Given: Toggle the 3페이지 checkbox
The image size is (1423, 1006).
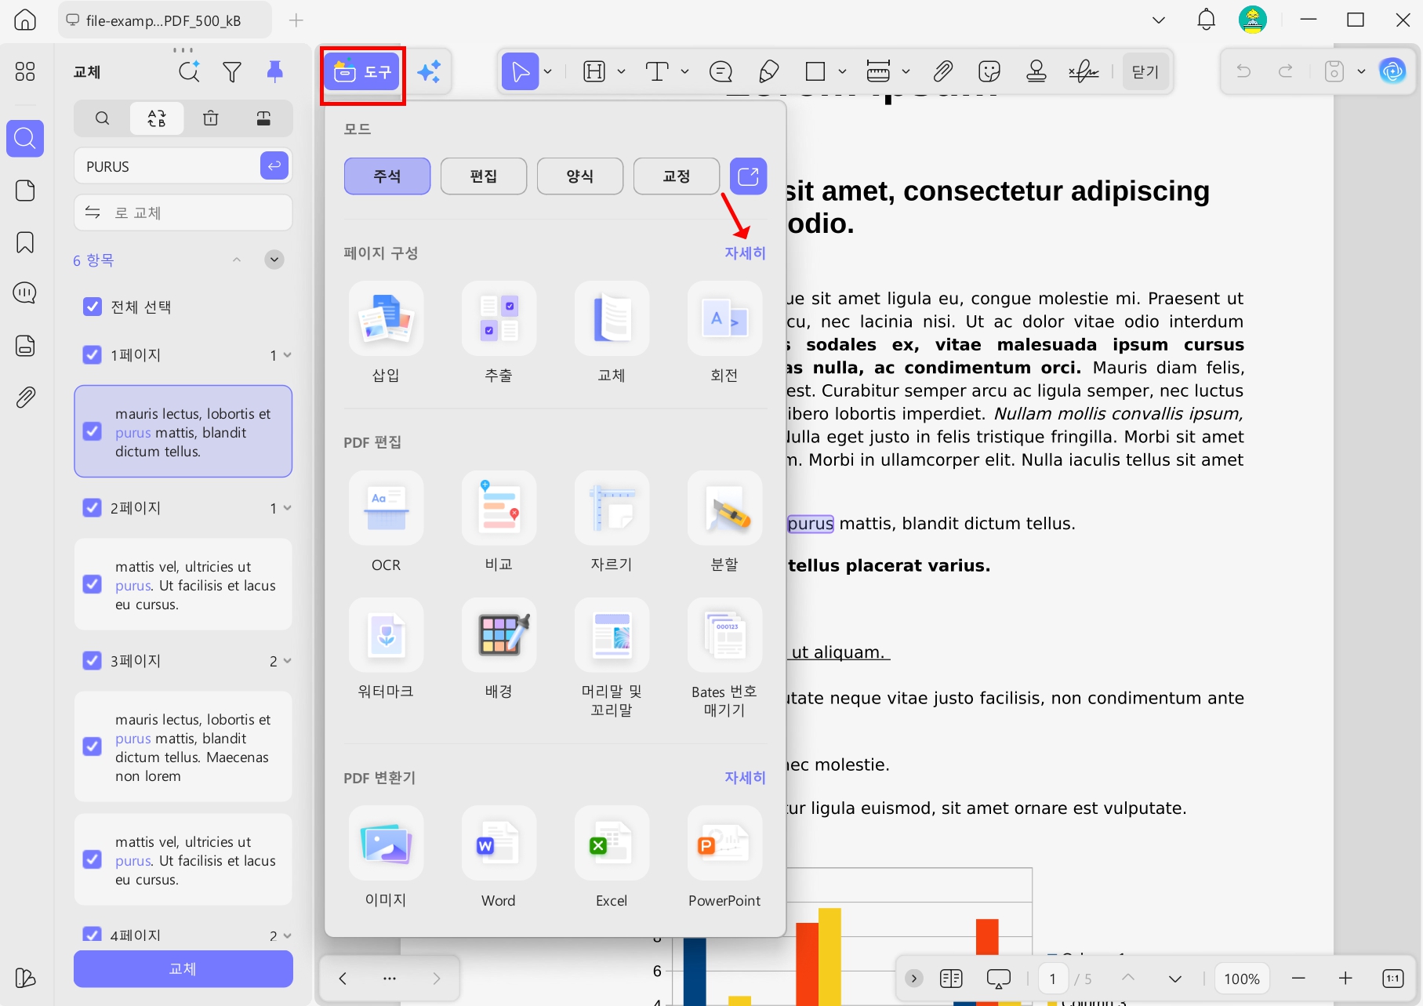Looking at the screenshot, I should click(x=93, y=661).
